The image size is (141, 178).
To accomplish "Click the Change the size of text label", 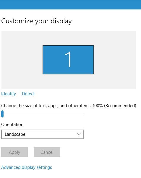I will (x=46, y=106).
